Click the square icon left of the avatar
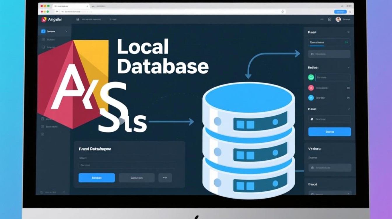This screenshot has width=392, height=219. pos(330,20)
